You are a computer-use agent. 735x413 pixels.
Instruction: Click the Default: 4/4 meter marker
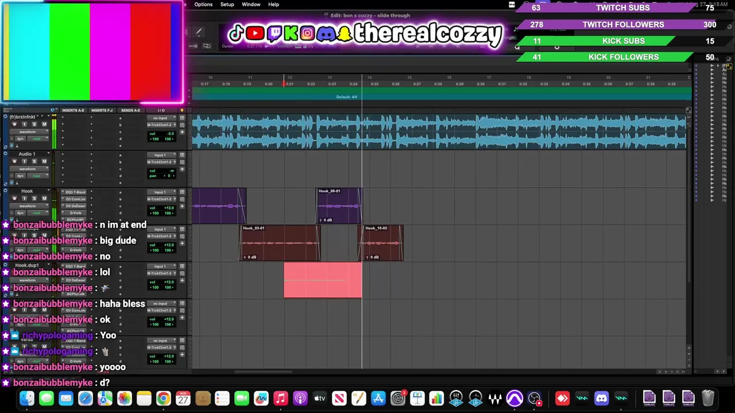tap(347, 97)
